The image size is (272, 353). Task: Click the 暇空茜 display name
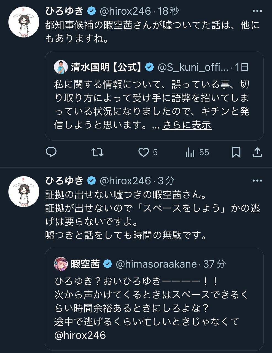click(85, 264)
